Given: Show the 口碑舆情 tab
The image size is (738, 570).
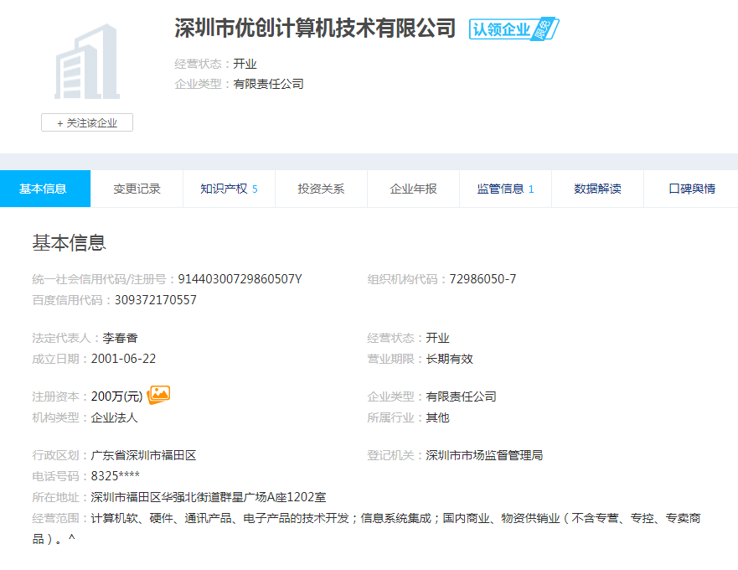Looking at the screenshot, I should click(x=691, y=189).
